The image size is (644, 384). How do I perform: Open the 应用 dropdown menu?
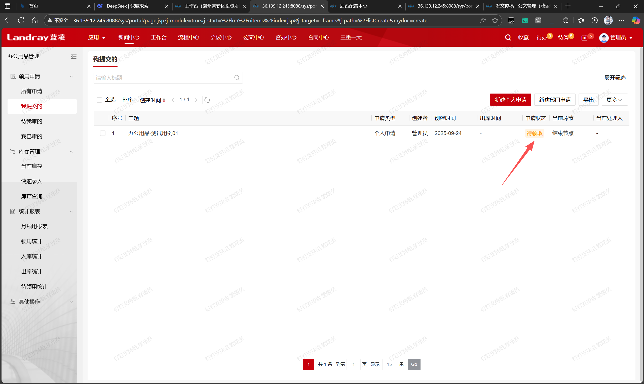[x=97, y=37]
